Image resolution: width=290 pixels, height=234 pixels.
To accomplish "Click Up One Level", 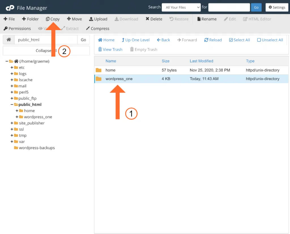I will [x=136, y=40].
